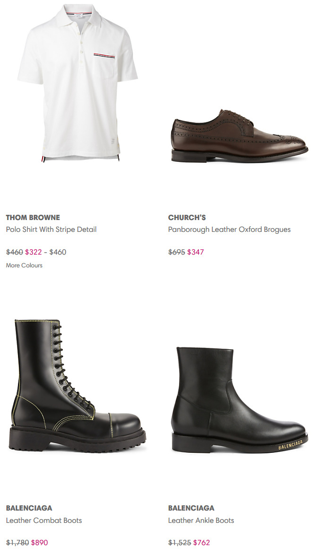Click the $347 sale price for brogues
Viewport: 316px width, 556px height.
coord(196,252)
